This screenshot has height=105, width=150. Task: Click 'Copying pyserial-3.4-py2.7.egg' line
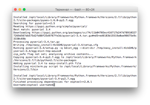click(75, 59)
